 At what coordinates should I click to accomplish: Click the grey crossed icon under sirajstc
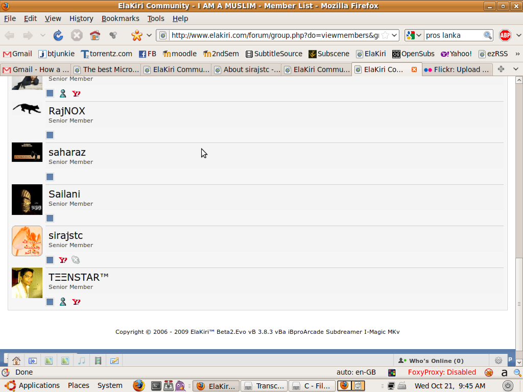pyautogui.click(x=76, y=260)
